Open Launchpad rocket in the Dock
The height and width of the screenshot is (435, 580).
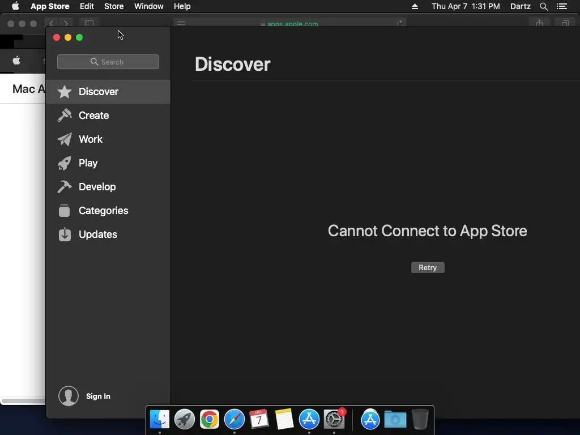pyautogui.click(x=185, y=420)
